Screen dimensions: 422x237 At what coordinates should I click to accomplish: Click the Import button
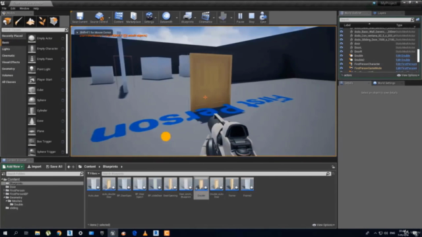pos(34,167)
